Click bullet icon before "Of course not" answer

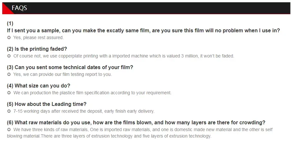(9, 56)
